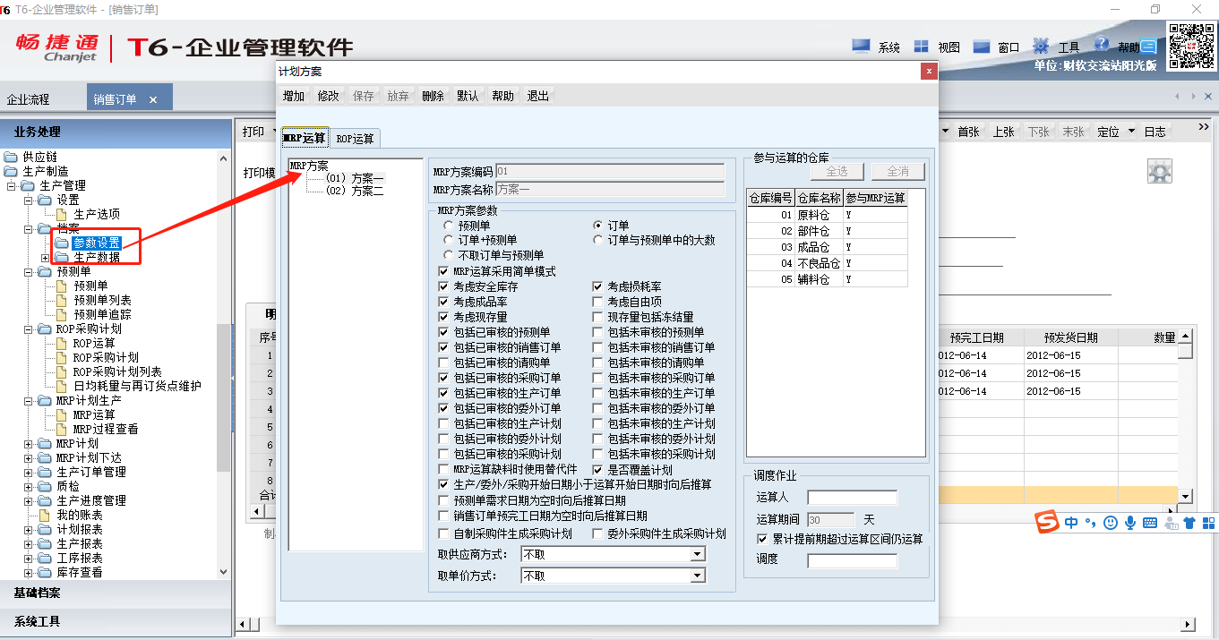Close the 销售订单 tab with its x

[153, 99]
